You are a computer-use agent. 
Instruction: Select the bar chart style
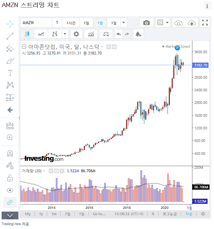[x=55, y=34]
